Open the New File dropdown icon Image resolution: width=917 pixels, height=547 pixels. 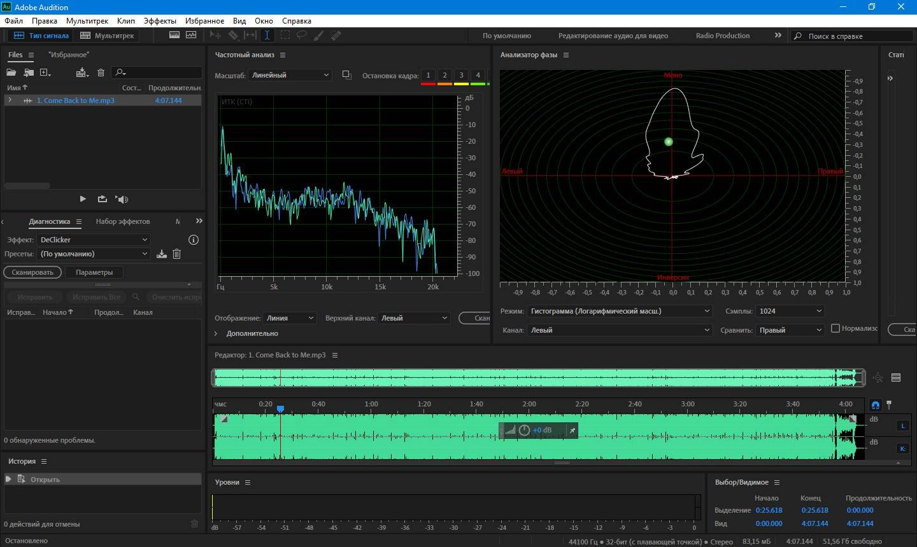pos(45,73)
